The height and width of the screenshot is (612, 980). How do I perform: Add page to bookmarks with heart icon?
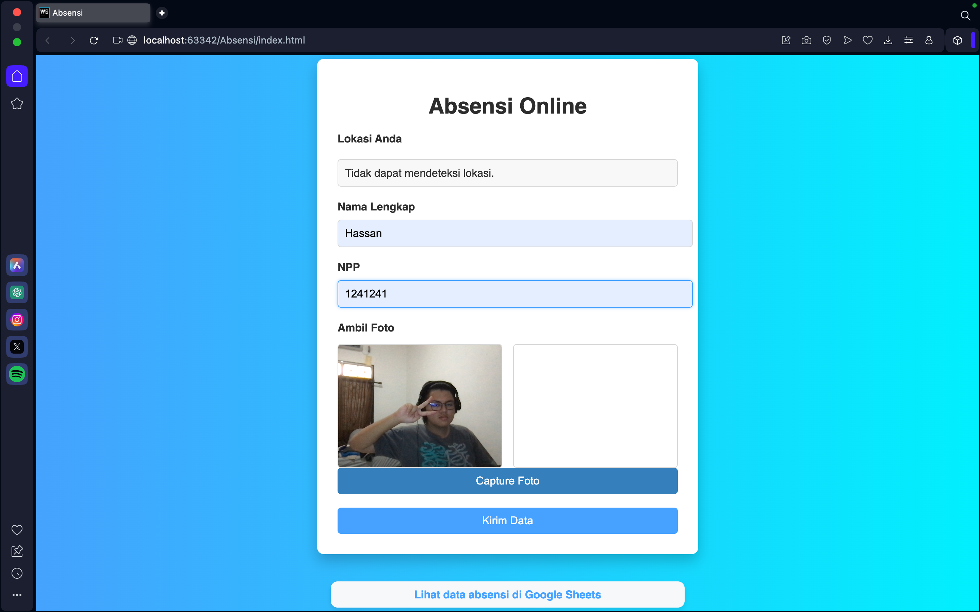867,40
